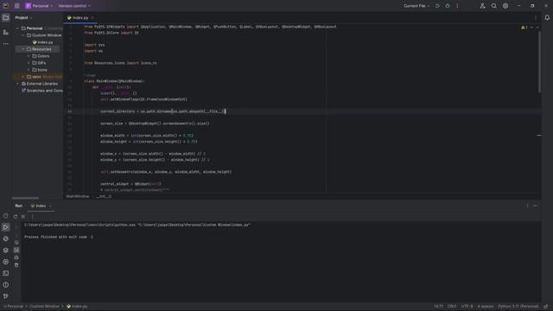Open the Structure tool window icon
Image resolution: width=553 pixels, height=311 pixels.
[6, 33]
